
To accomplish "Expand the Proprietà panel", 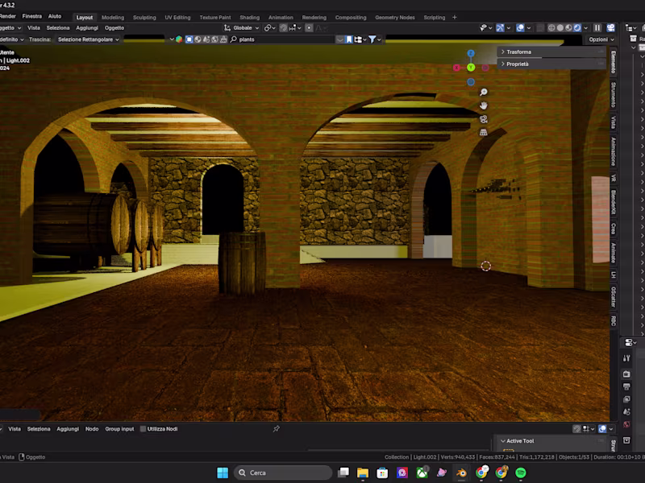I will click(x=517, y=64).
